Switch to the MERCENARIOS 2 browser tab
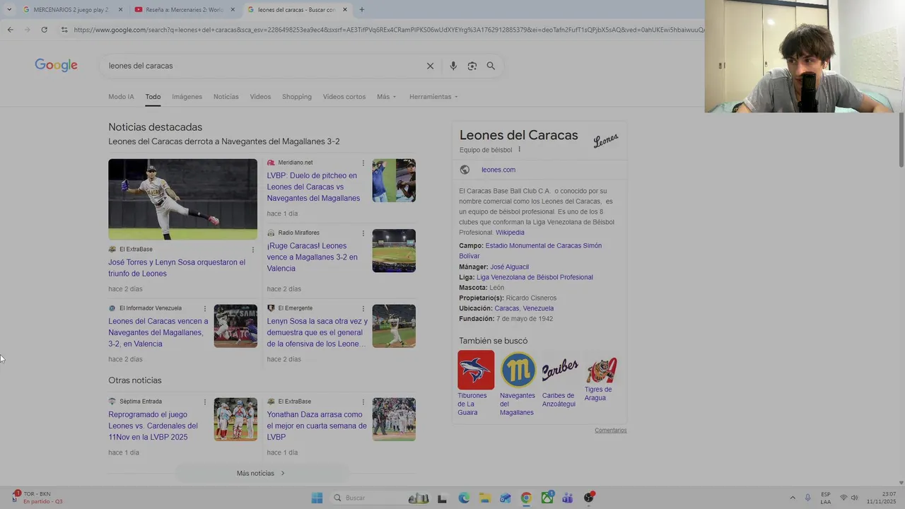 pyautogui.click(x=71, y=10)
